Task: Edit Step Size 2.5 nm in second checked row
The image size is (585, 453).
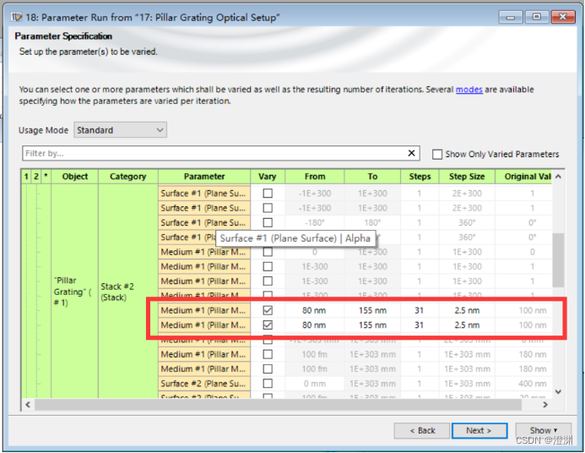Action: (467, 325)
